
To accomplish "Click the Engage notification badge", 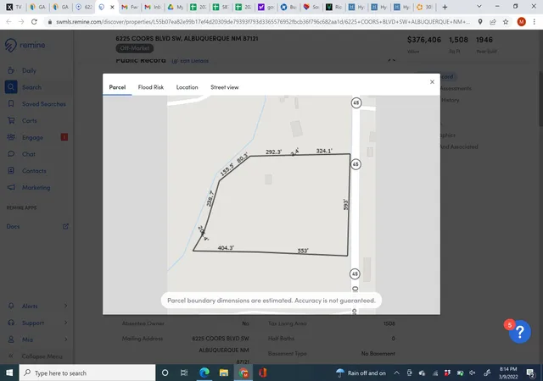I will tap(64, 137).
